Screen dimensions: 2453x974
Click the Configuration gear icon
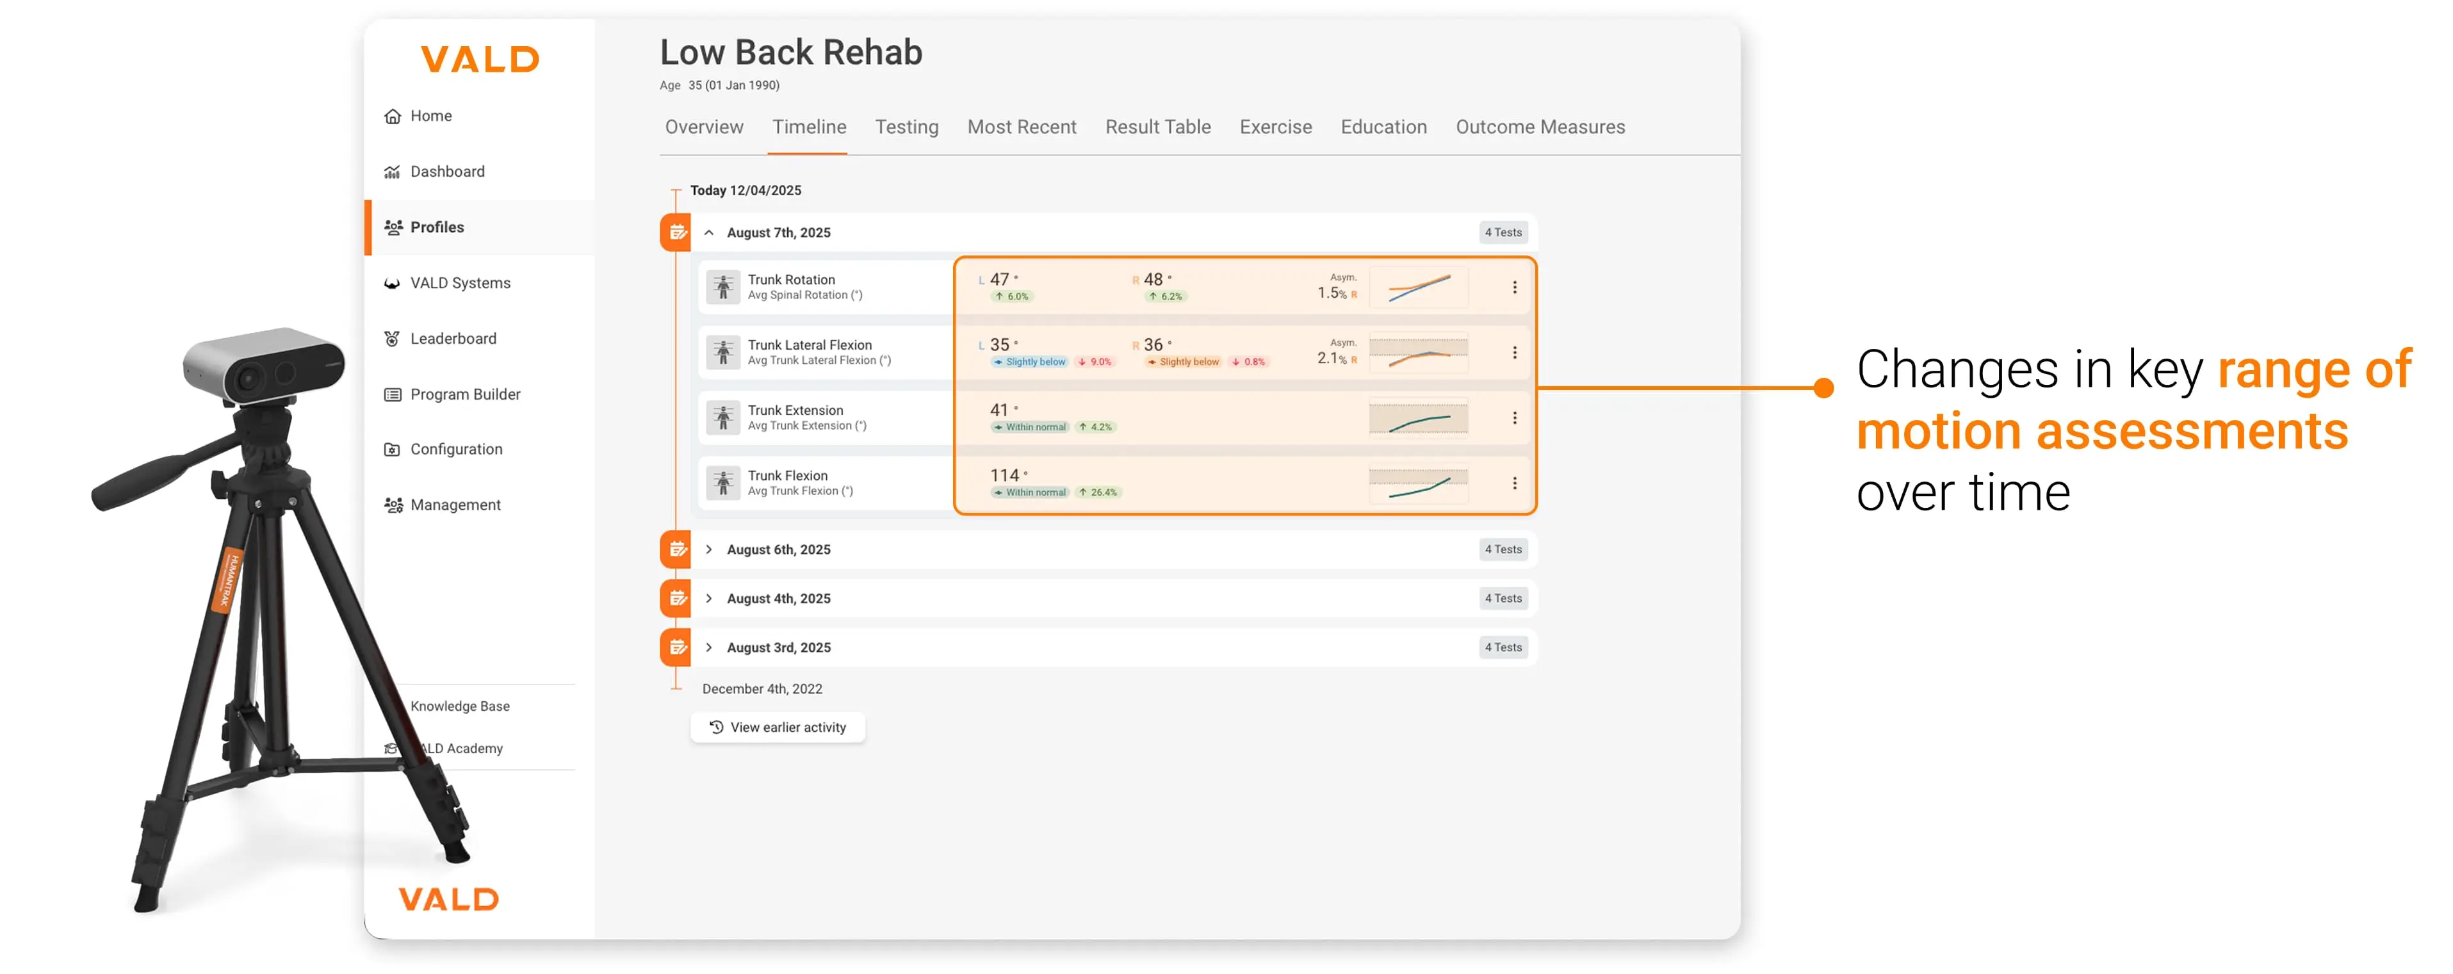click(393, 448)
